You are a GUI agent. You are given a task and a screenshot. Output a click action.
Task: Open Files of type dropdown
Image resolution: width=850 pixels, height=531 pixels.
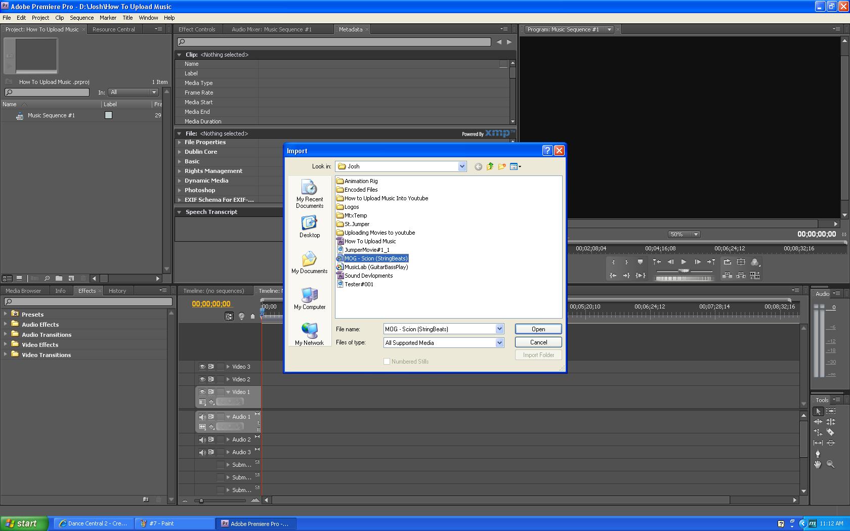pyautogui.click(x=499, y=342)
